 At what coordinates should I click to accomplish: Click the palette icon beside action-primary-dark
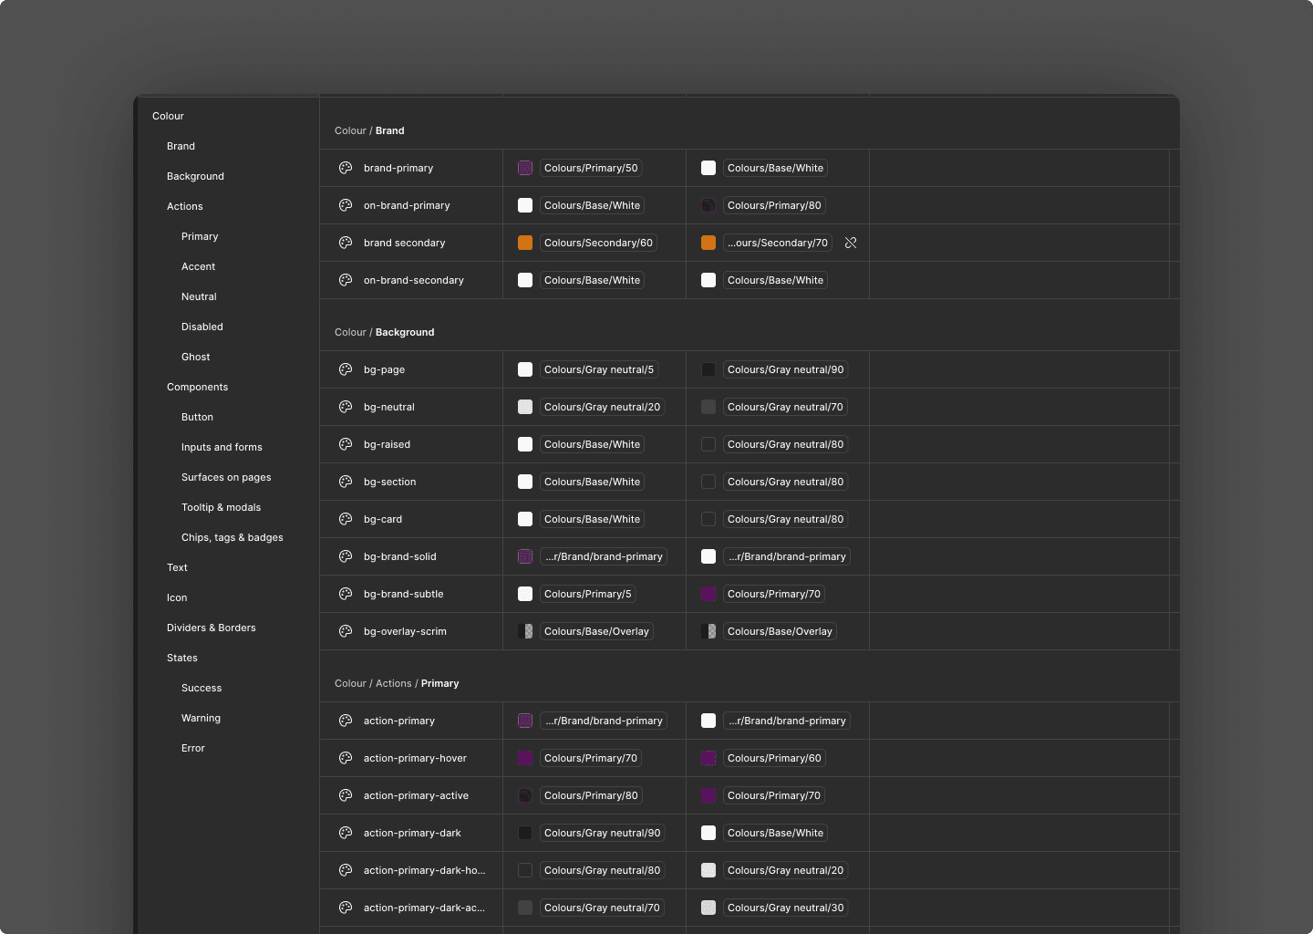pos(346,833)
